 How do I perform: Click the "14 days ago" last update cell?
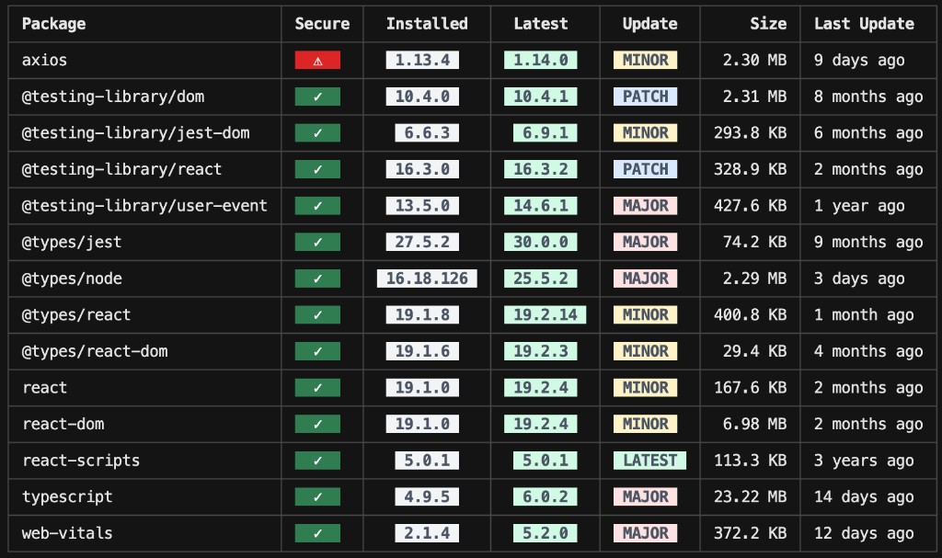click(x=864, y=496)
